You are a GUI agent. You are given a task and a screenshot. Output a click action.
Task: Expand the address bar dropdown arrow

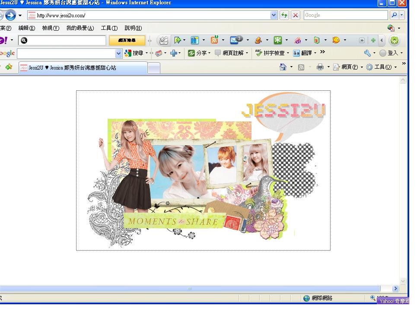[x=274, y=16]
